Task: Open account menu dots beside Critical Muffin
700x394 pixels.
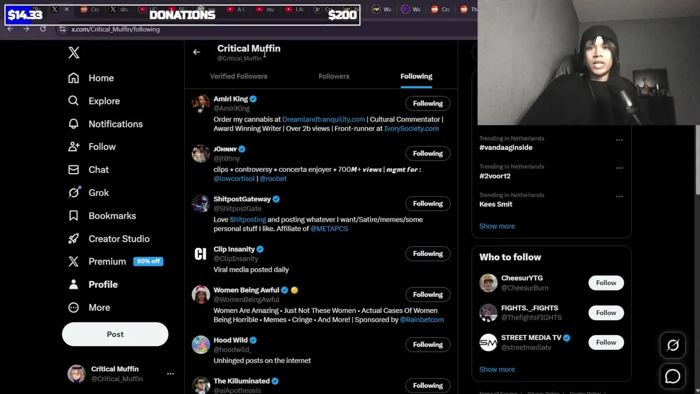Action: (170, 374)
